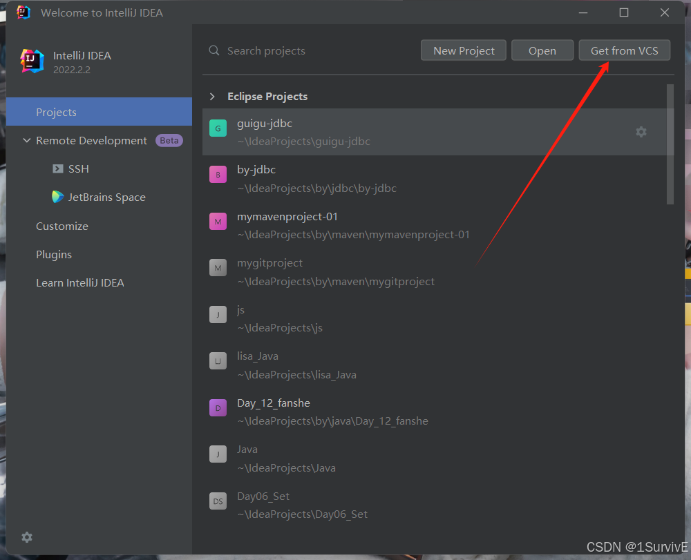This screenshot has width=691, height=560.
Task: Click the version text 2022.2.2
Action: tap(72, 70)
